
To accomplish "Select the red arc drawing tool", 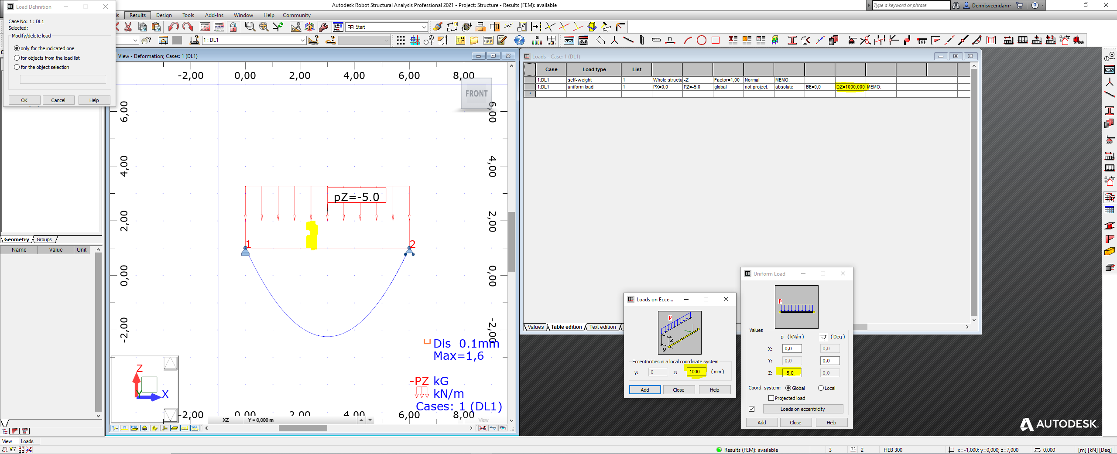I will (688, 41).
